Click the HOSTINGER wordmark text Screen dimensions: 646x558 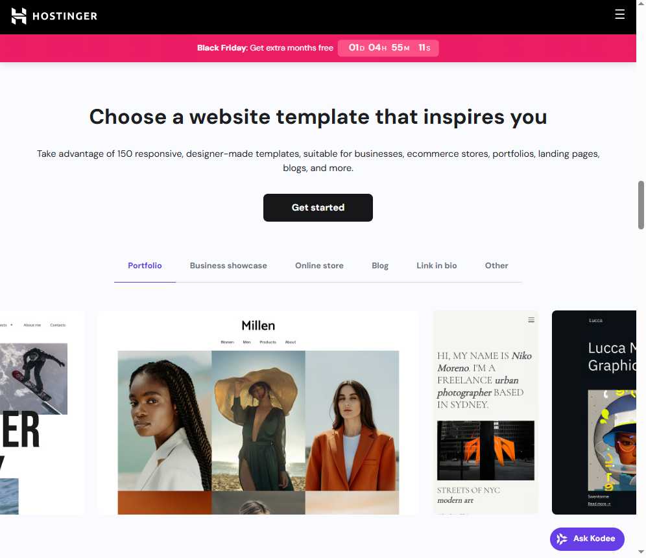65,16
